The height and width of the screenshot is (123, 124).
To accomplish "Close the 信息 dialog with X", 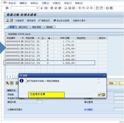I will pyautogui.click(x=104, y=75).
